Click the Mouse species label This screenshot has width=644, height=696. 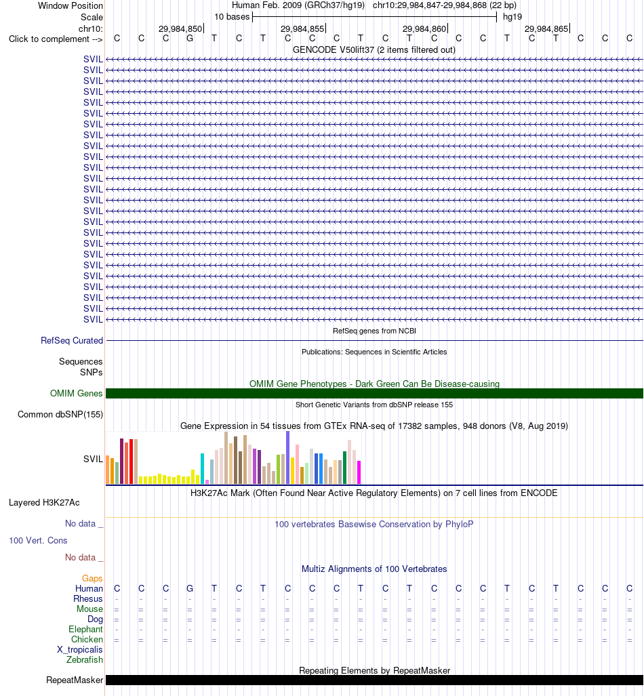pos(89,609)
